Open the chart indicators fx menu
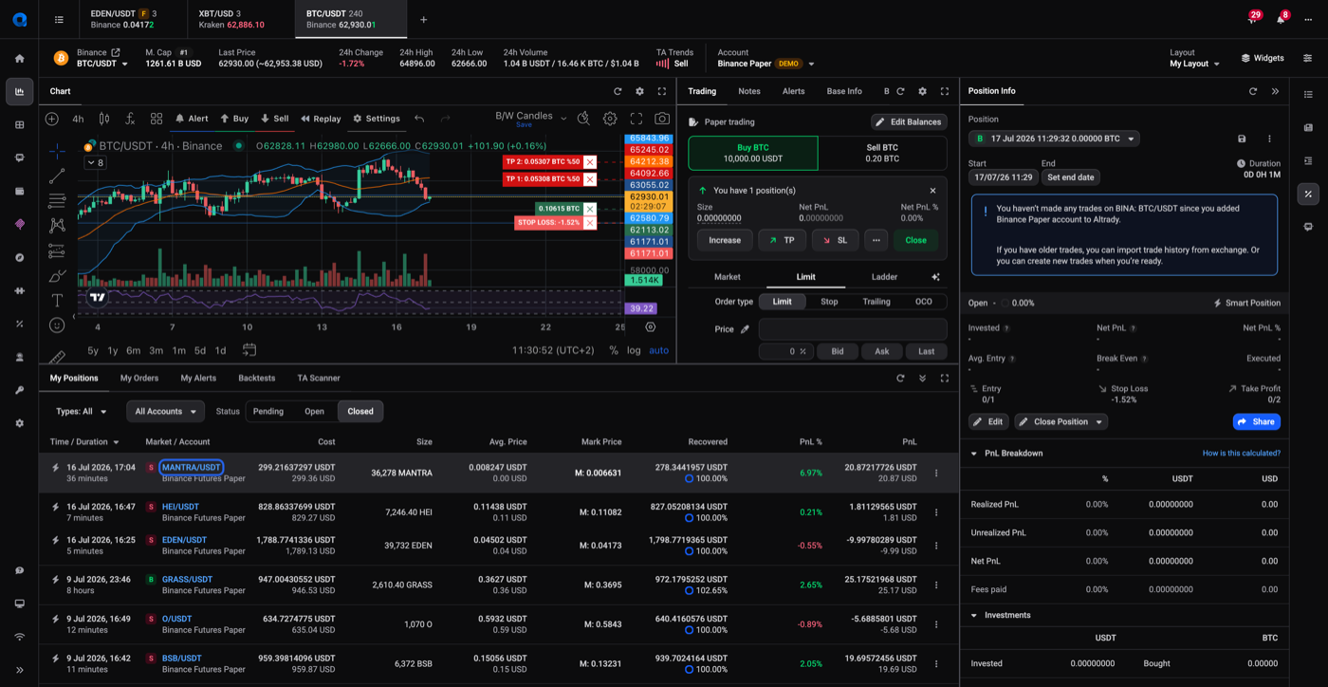Screen dimensions: 1328x687 130,119
